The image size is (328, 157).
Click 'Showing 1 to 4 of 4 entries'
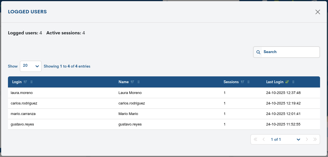[x=67, y=66]
